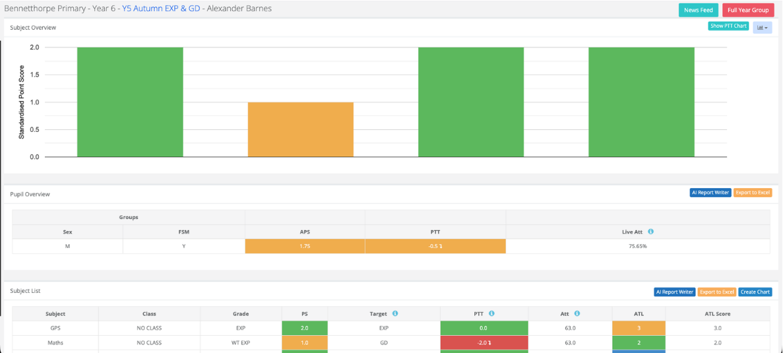Screen dimensions: 783x353
Task: Click the Maths ATL Score 2.0
Action: [718, 342]
